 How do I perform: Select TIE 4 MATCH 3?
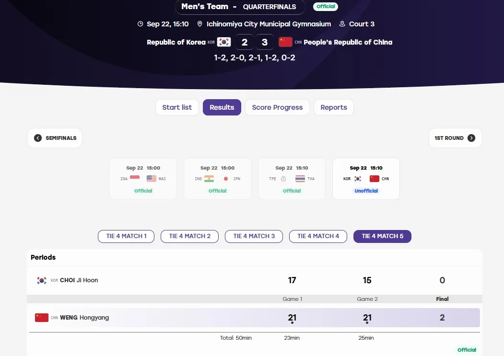tap(254, 236)
